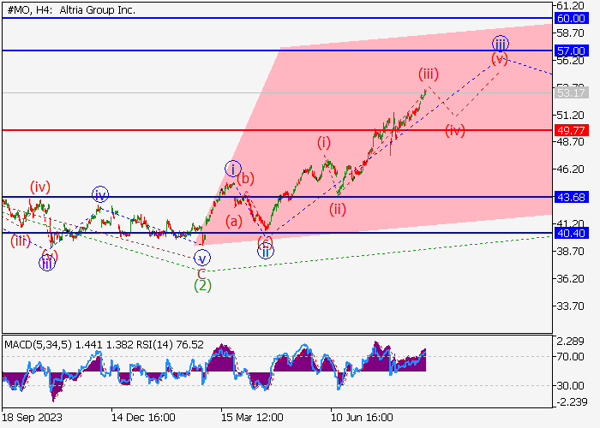Click the '15 Mar 12:00' date label
The image size is (600, 428).
coord(252,418)
